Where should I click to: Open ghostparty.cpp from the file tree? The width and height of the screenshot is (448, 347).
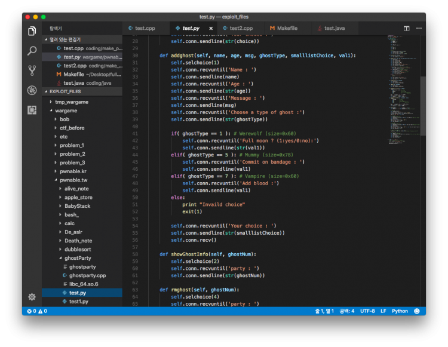(x=87, y=275)
